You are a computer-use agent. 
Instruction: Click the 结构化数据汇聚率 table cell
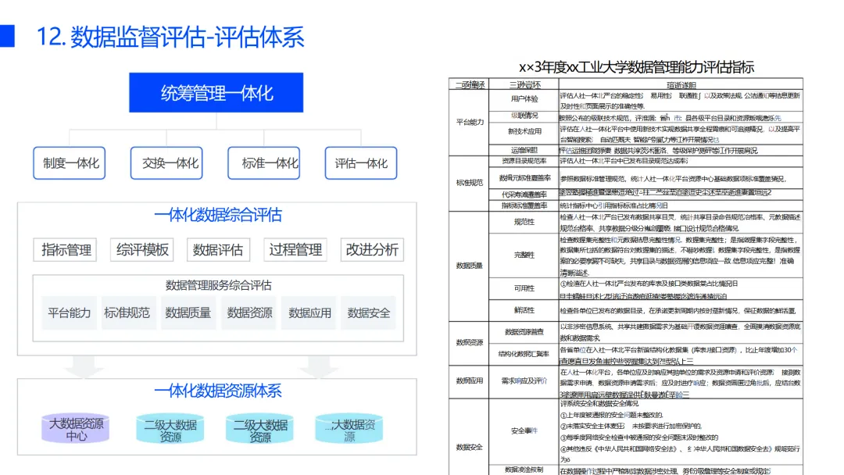pos(524,354)
